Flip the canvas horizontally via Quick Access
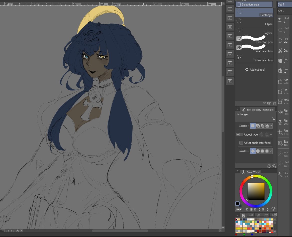Image resolution: width=292 pixels, height=237 pixels. pyautogui.click(x=283, y=112)
